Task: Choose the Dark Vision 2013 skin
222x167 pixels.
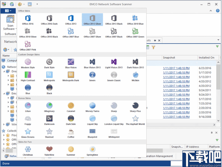Action: tap(135, 63)
